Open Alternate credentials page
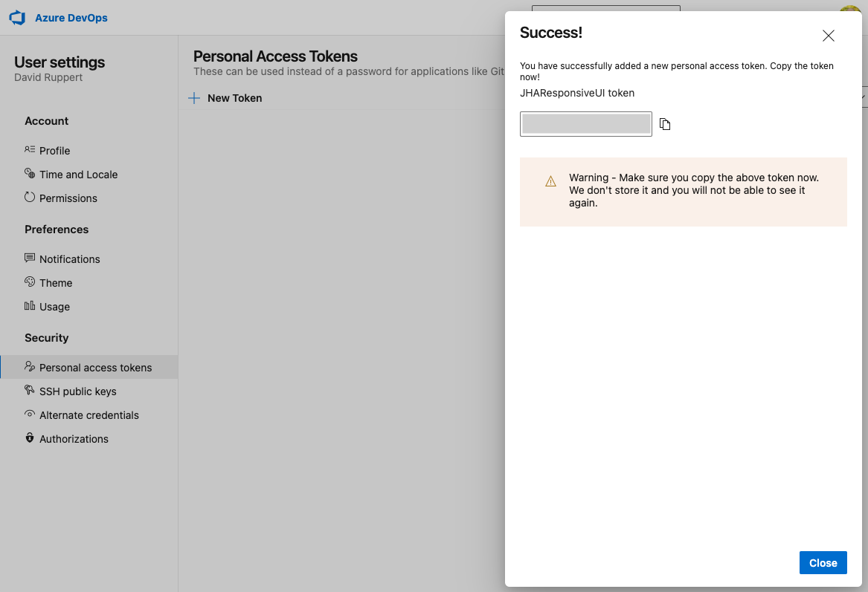Image resolution: width=868 pixels, height=592 pixels. click(x=89, y=415)
